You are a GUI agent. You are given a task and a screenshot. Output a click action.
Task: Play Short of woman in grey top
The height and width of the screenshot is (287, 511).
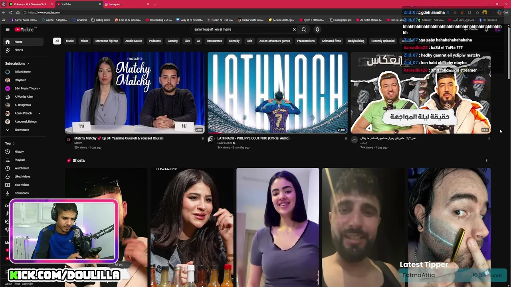tap(277, 227)
